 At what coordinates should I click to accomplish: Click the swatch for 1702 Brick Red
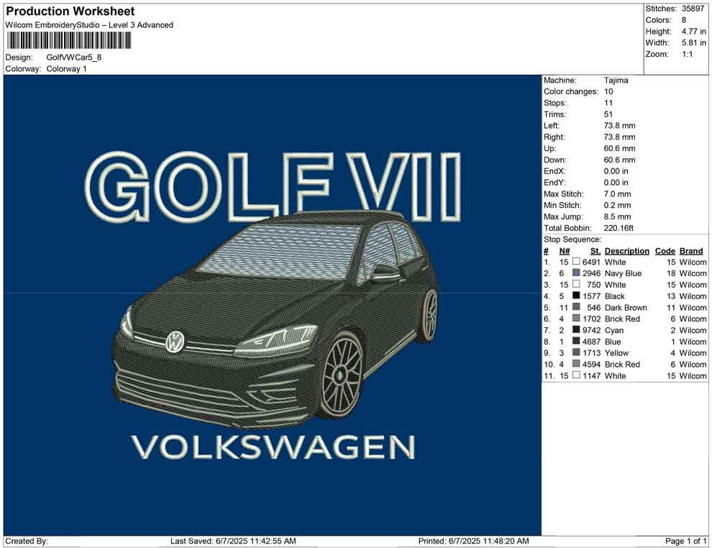(576, 319)
